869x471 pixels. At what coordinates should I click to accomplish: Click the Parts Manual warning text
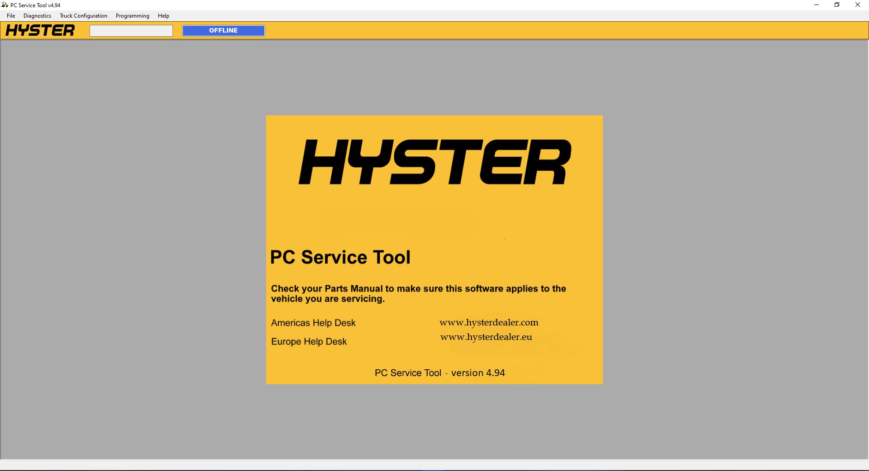pyautogui.click(x=418, y=293)
